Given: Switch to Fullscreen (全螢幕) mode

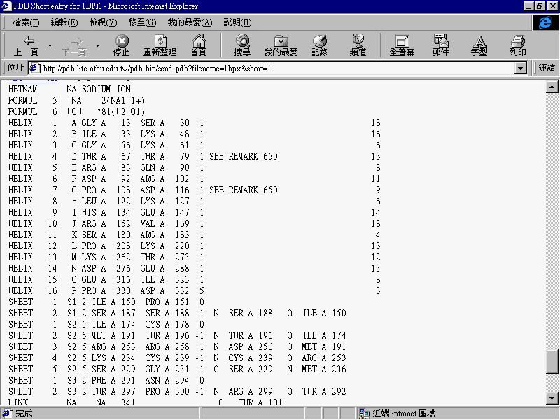Looking at the screenshot, I should (402, 45).
